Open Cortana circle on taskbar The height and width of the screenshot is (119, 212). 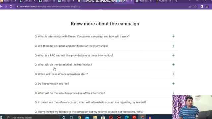point(64,118)
